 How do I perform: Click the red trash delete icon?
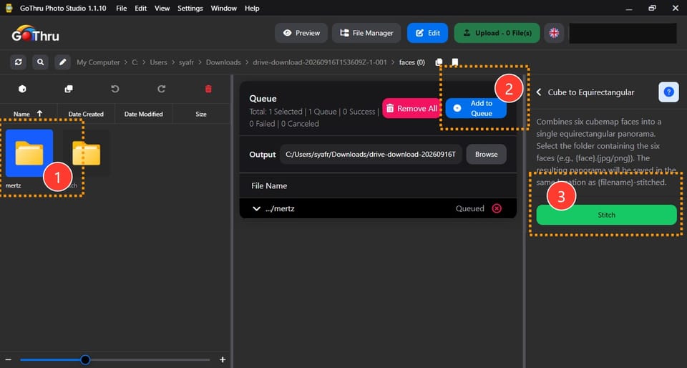pos(208,89)
